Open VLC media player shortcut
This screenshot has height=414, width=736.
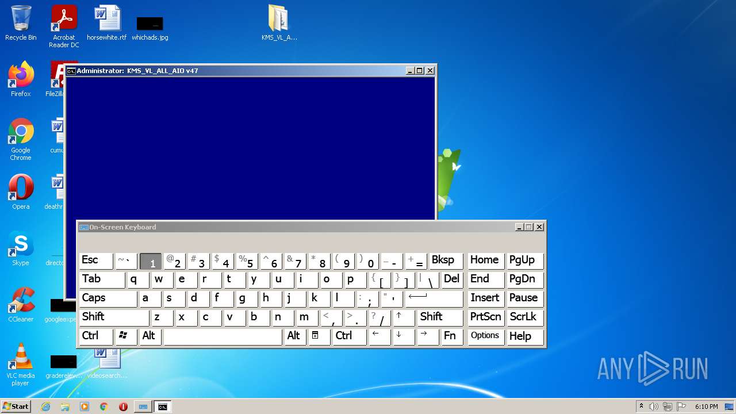[21, 365]
